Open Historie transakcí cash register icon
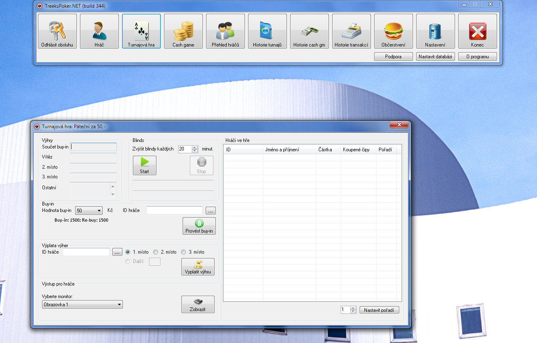 [x=351, y=31]
